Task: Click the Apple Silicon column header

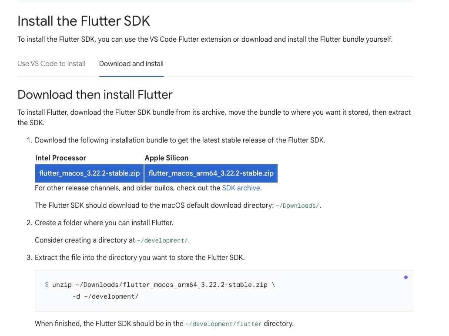Action: (167, 158)
